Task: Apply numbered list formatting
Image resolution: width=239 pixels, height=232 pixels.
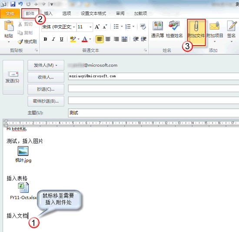Action: [x=128, y=27]
